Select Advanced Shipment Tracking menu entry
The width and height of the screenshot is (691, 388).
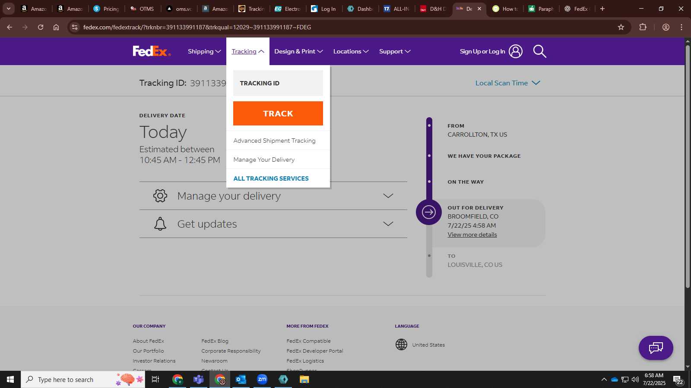coord(275,141)
